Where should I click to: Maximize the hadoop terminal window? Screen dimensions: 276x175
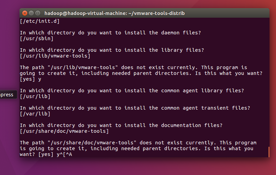pos(38,13)
